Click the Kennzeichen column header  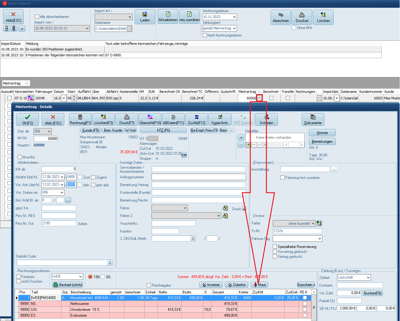pyautogui.click(x=24, y=92)
